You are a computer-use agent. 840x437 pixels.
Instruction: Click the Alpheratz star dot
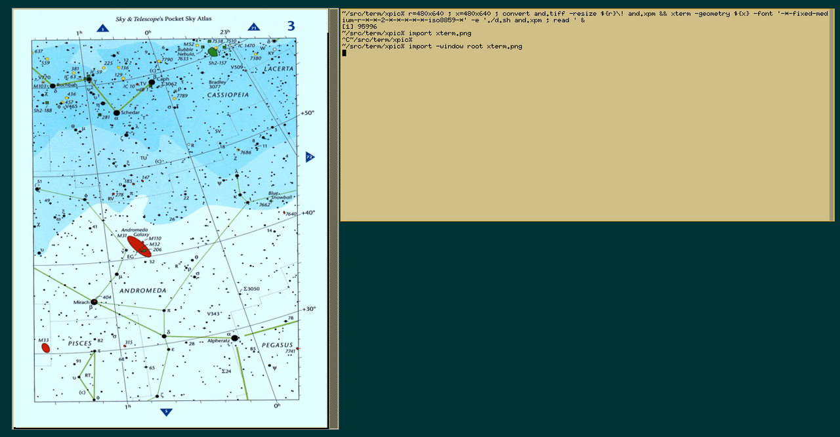point(234,338)
